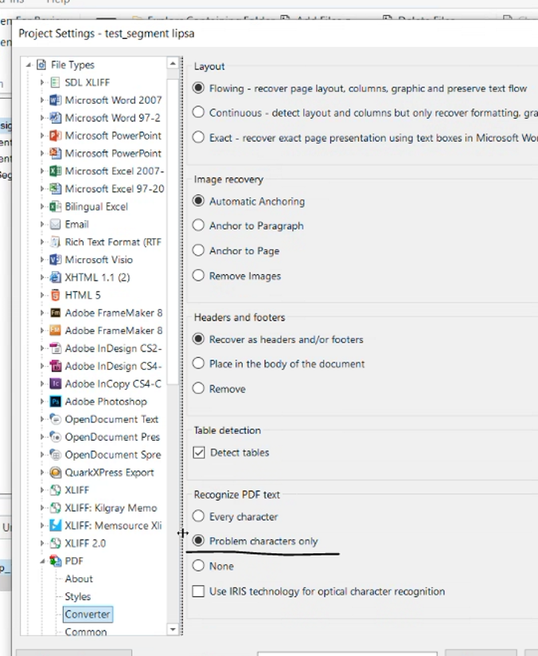
Task: Open the About item under PDF
Action: pyautogui.click(x=79, y=579)
